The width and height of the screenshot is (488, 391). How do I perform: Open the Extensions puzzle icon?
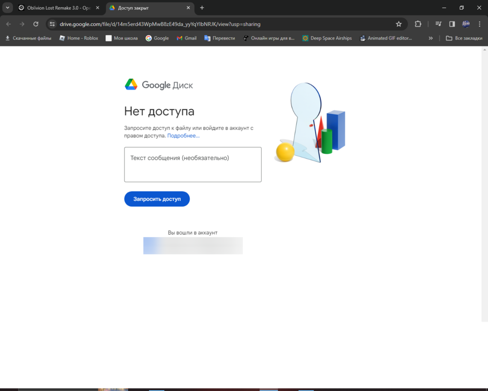click(x=418, y=24)
